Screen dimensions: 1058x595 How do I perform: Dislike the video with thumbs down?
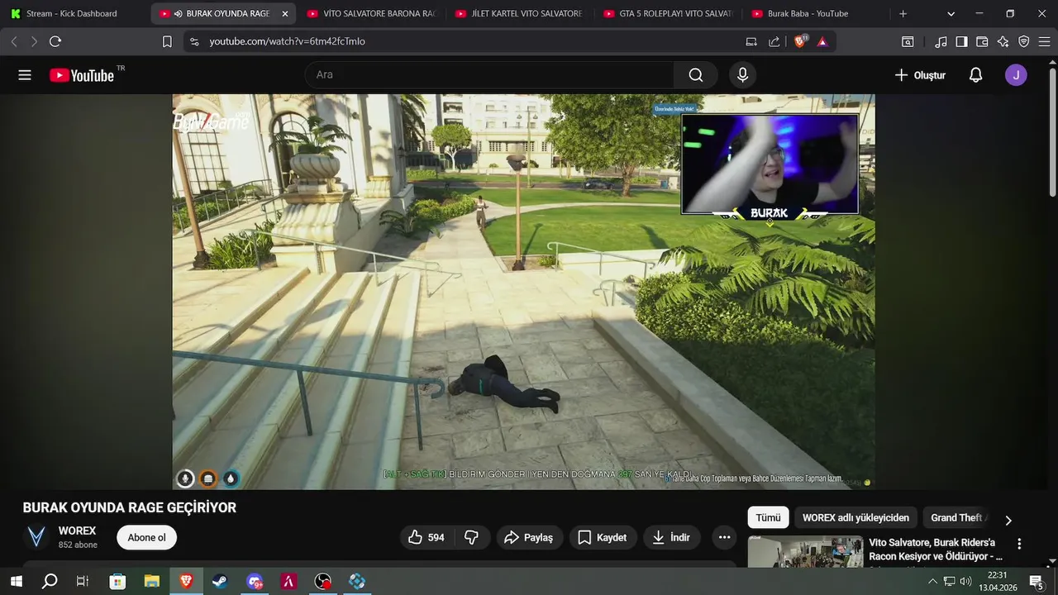coord(472,537)
